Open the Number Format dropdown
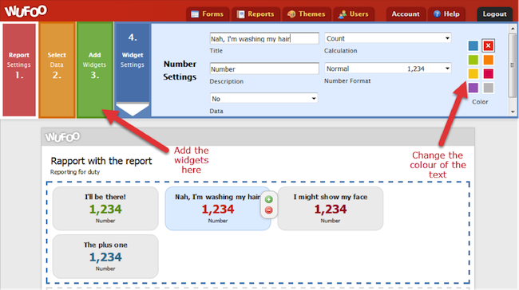The height and width of the screenshot is (290, 519). [x=387, y=69]
